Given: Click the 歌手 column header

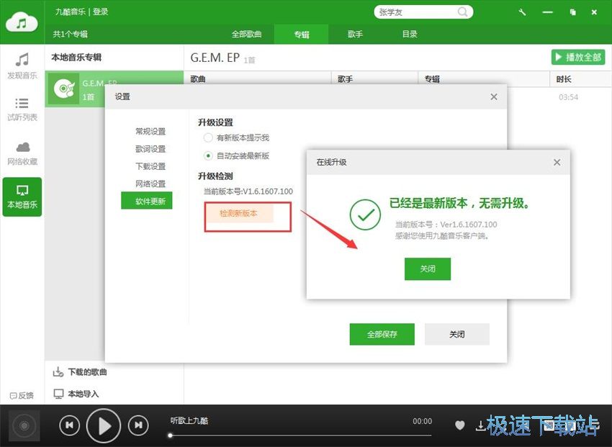Looking at the screenshot, I should click(x=374, y=79).
